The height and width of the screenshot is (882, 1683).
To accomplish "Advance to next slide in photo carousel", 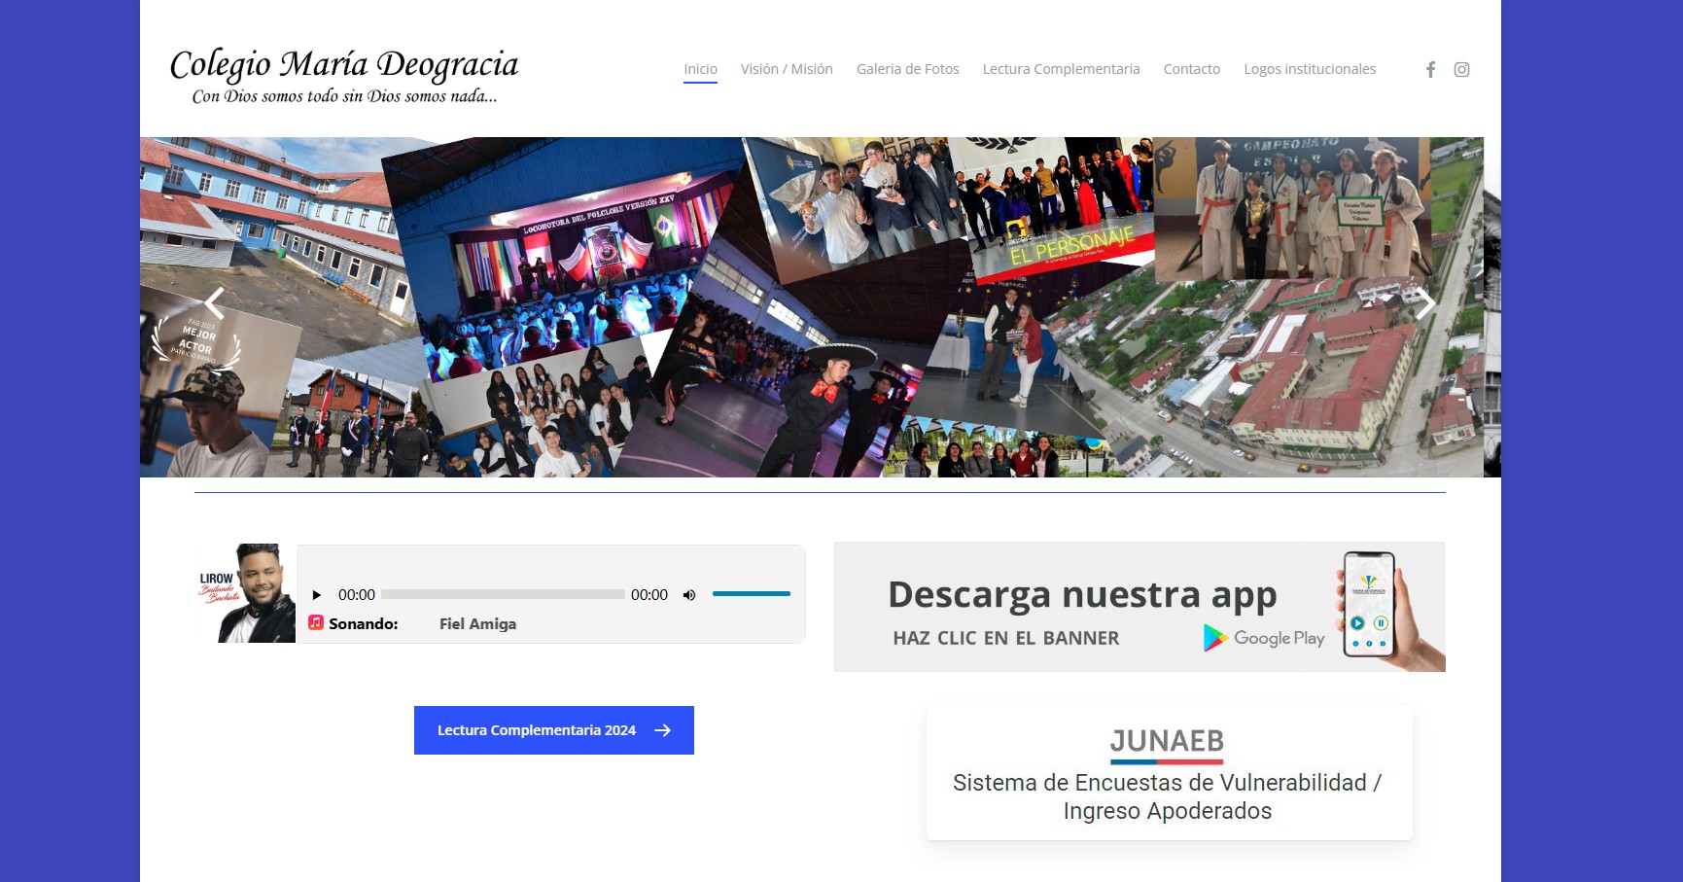I will click(1425, 304).
